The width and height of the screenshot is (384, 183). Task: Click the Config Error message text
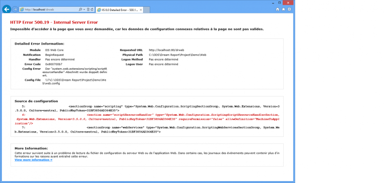coord(74,72)
